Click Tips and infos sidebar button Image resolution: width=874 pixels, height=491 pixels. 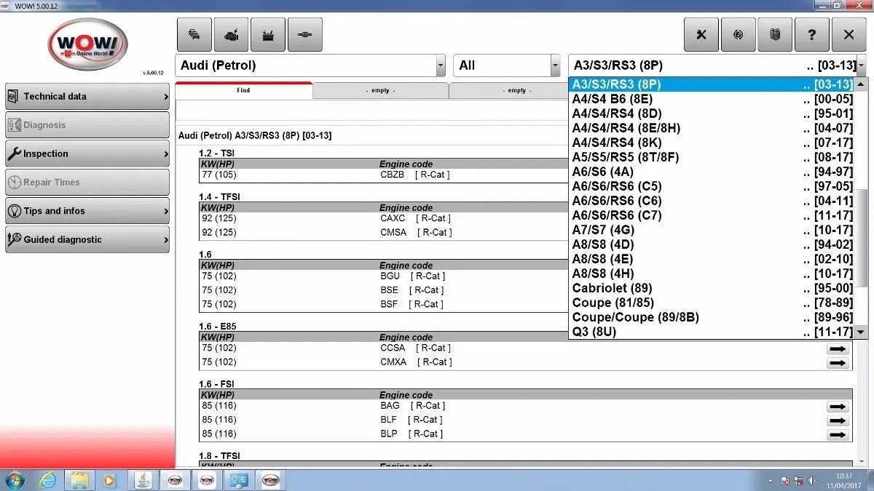pos(87,211)
